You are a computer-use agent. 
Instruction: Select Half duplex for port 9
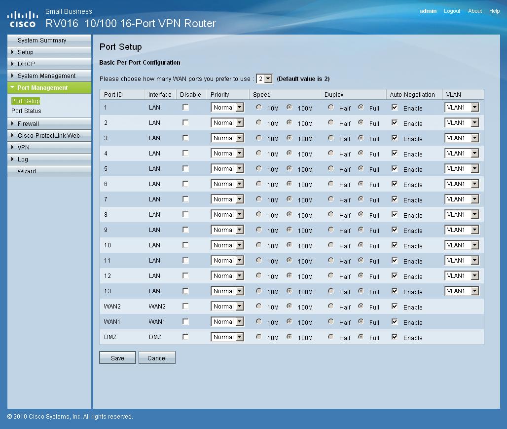(x=331, y=230)
